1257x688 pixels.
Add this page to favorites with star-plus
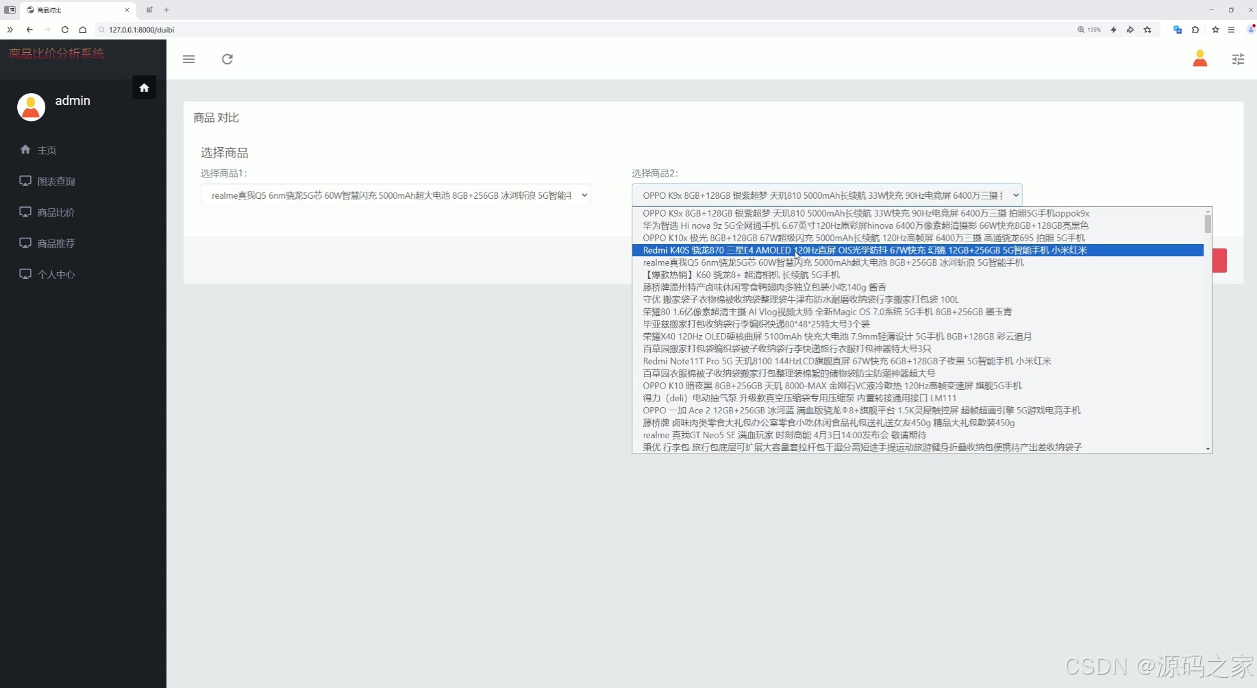(1147, 29)
